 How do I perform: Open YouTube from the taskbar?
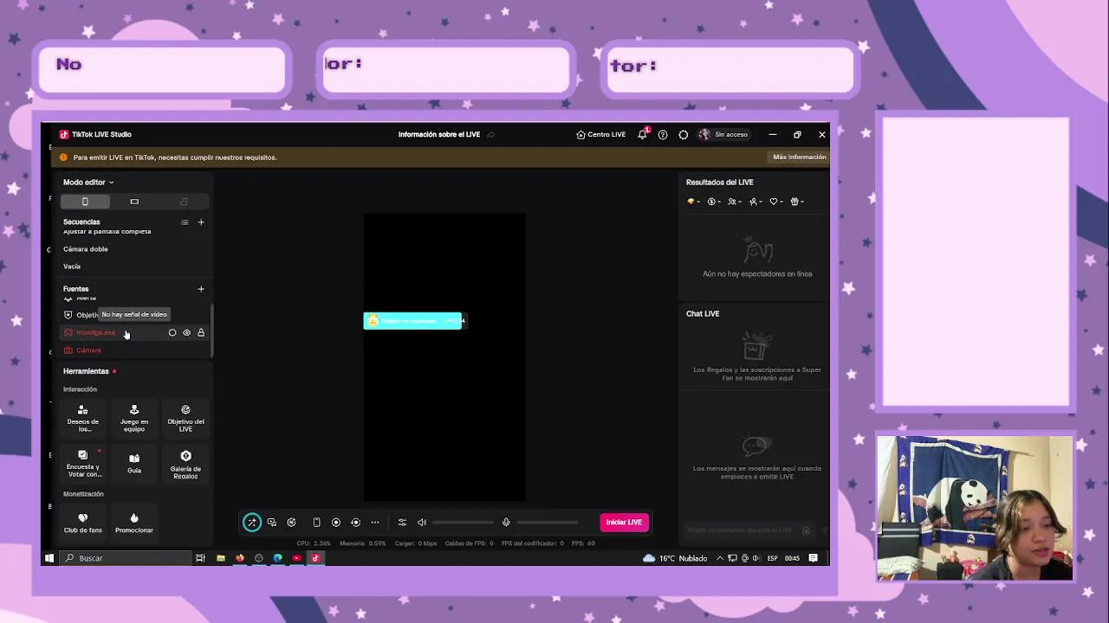click(296, 558)
